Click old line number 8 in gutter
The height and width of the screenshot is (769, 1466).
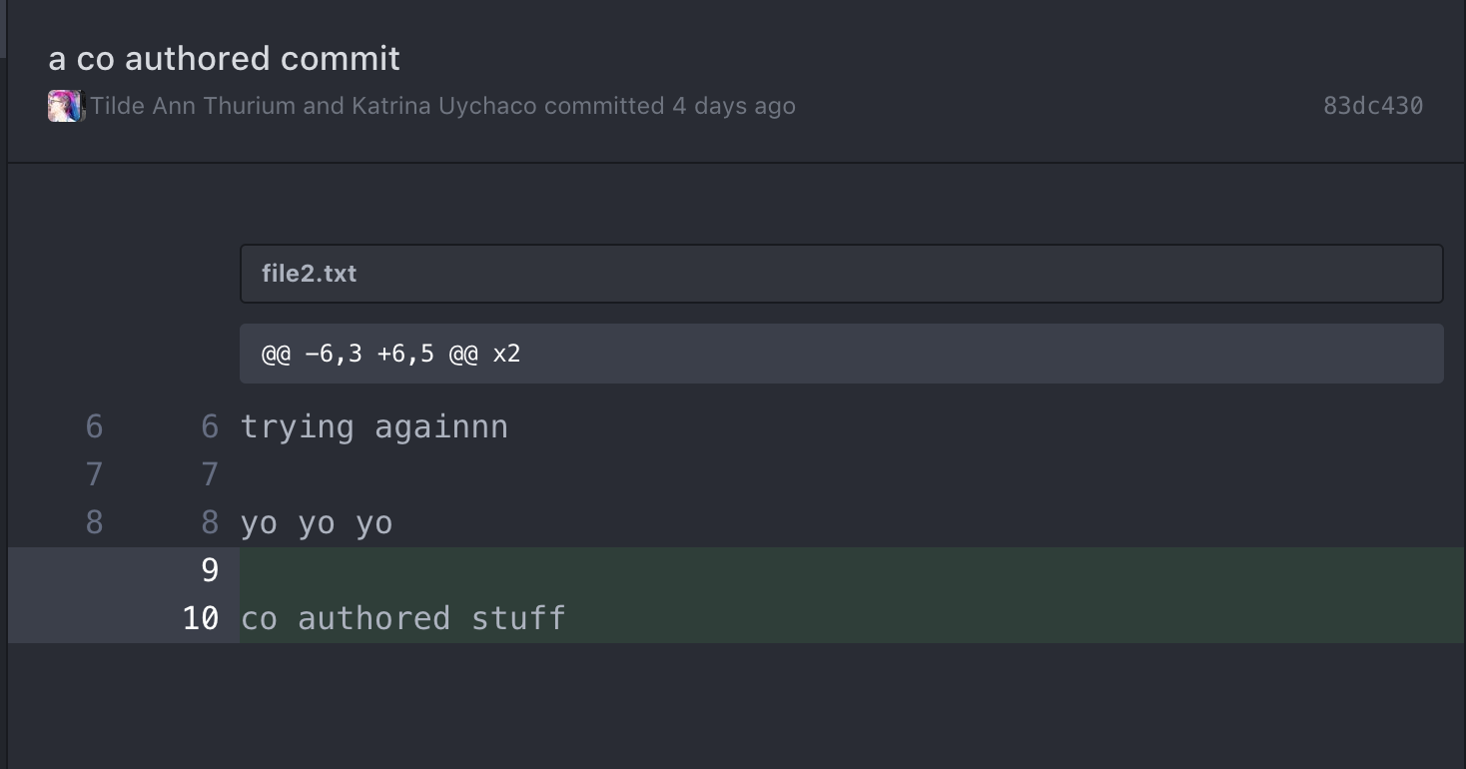[x=94, y=522]
